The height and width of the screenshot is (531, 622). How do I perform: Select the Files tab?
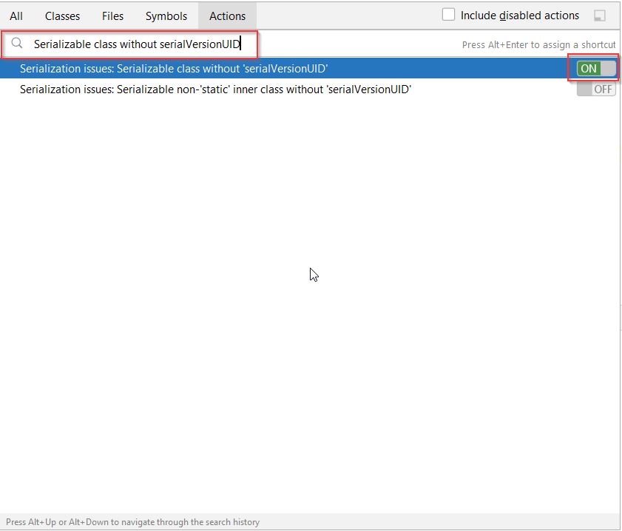coord(112,16)
